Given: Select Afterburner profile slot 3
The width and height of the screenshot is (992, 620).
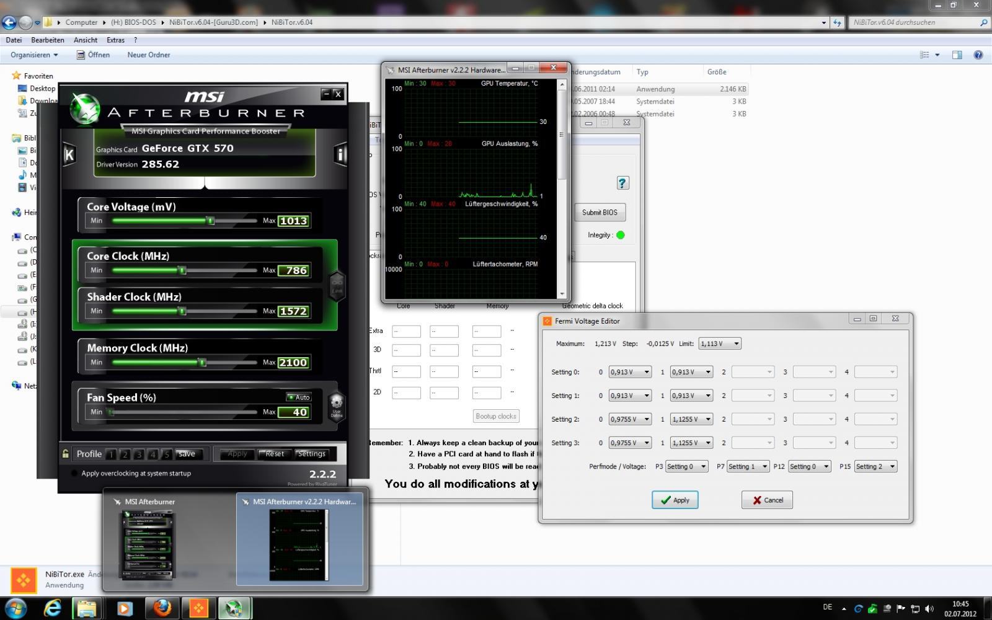Looking at the screenshot, I should [138, 454].
